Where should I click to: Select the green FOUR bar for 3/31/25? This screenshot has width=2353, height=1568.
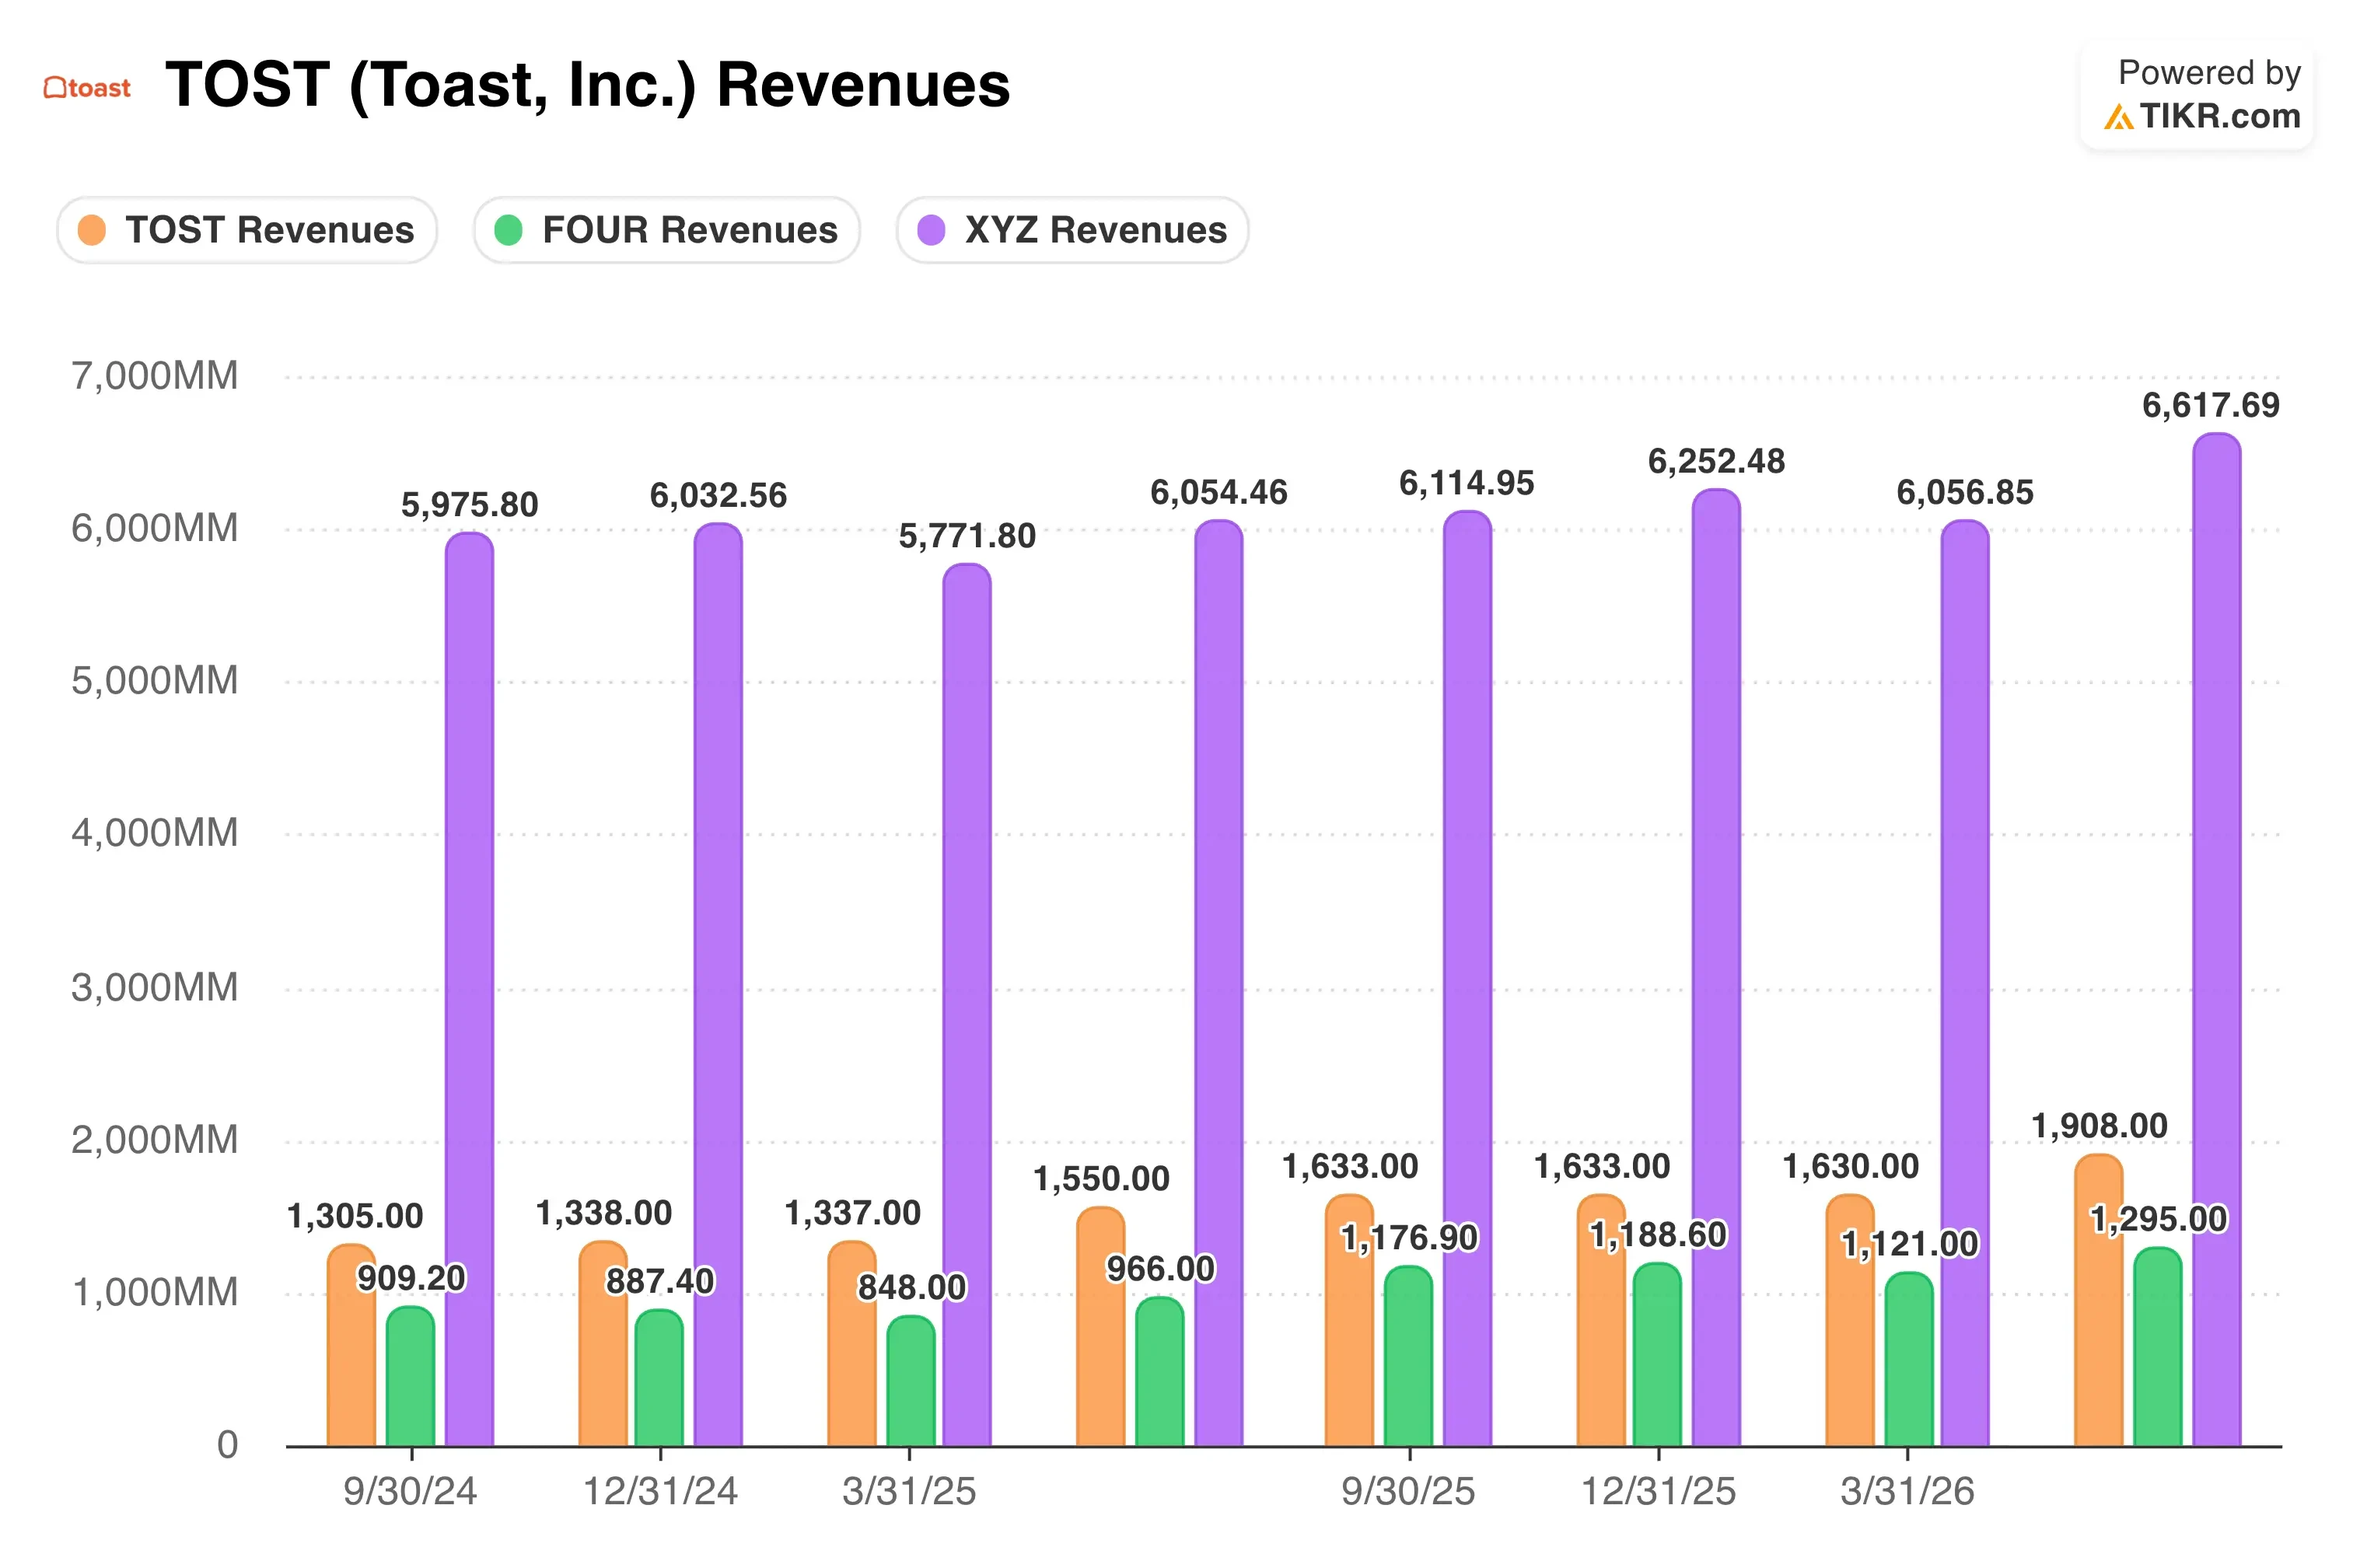911,1381
